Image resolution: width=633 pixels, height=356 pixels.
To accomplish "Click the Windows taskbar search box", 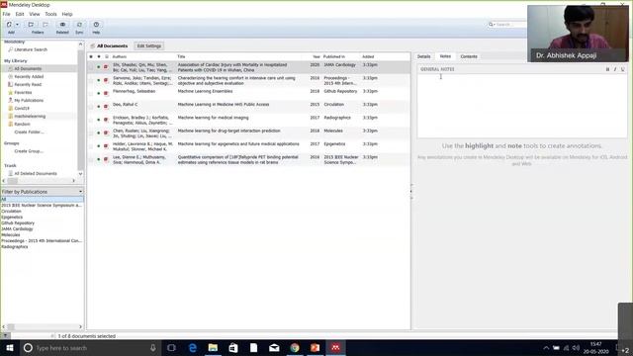I will [x=90, y=348].
